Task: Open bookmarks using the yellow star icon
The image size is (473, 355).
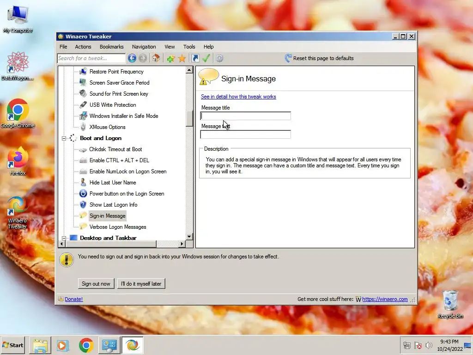Action: pos(182,58)
